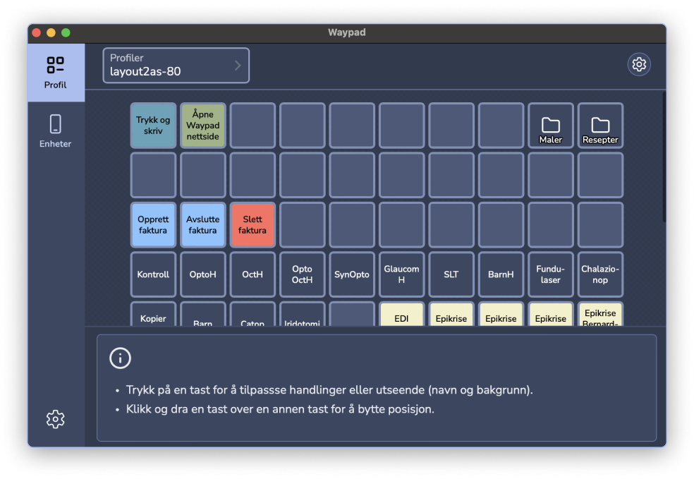Image resolution: width=694 pixels, height=479 pixels.
Task: Select the Kontroll key
Action: click(153, 274)
